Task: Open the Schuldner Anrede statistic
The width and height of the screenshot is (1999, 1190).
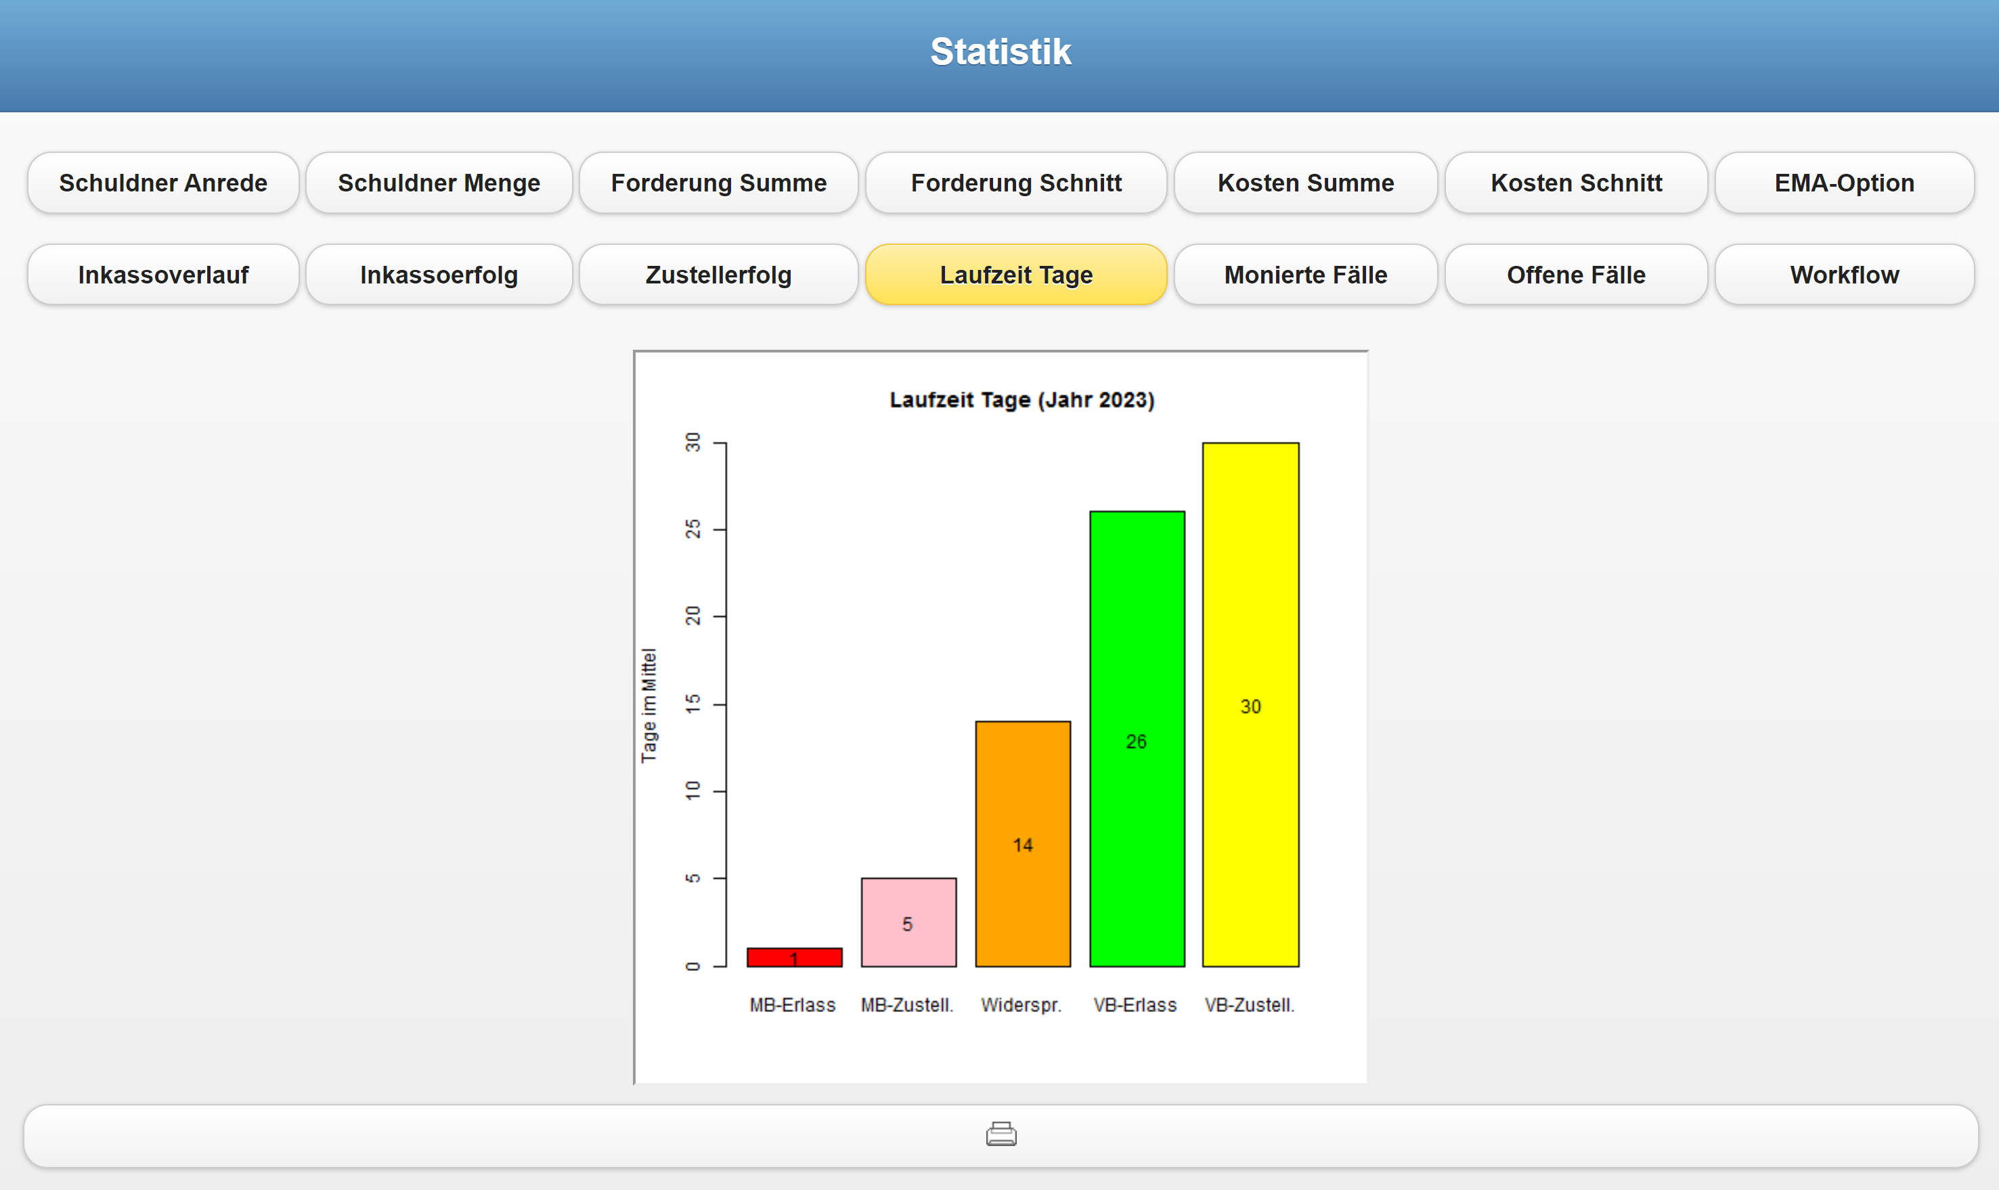Action: pos(163,183)
